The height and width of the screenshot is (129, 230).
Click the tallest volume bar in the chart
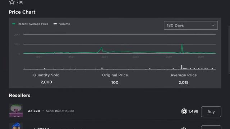[x=182, y=67]
